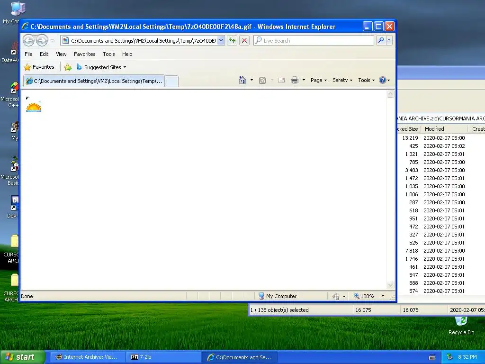Expand the Print options dropdown arrow

coord(304,80)
